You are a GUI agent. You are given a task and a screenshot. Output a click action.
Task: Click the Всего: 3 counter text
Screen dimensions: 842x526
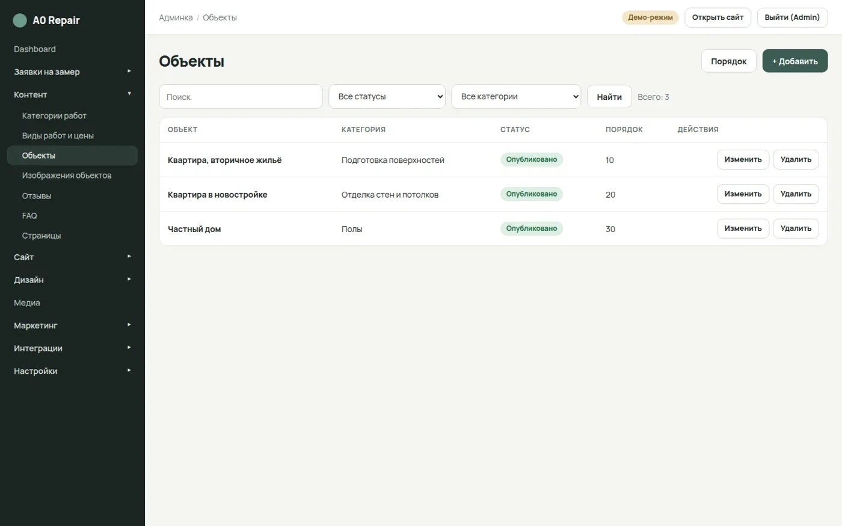pos(653,97)
